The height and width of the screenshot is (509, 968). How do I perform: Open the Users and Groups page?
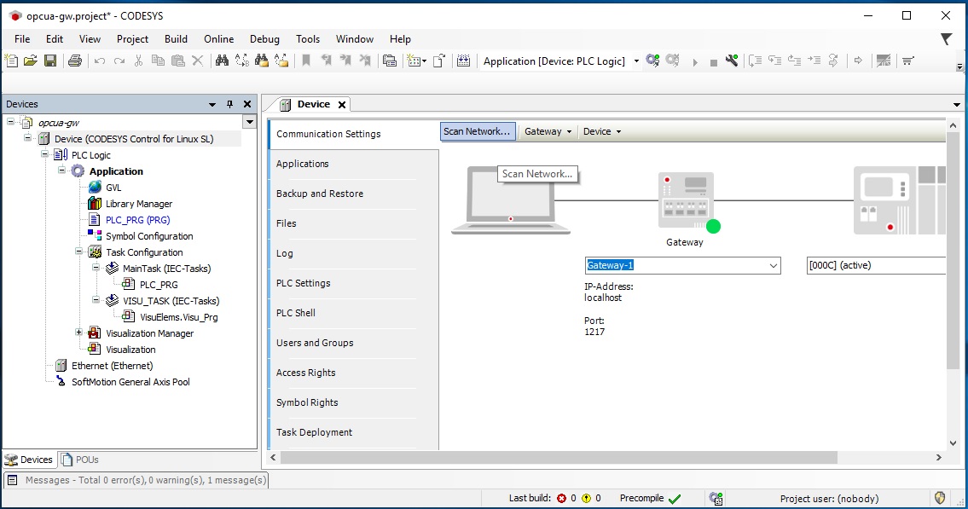point(315,343)
